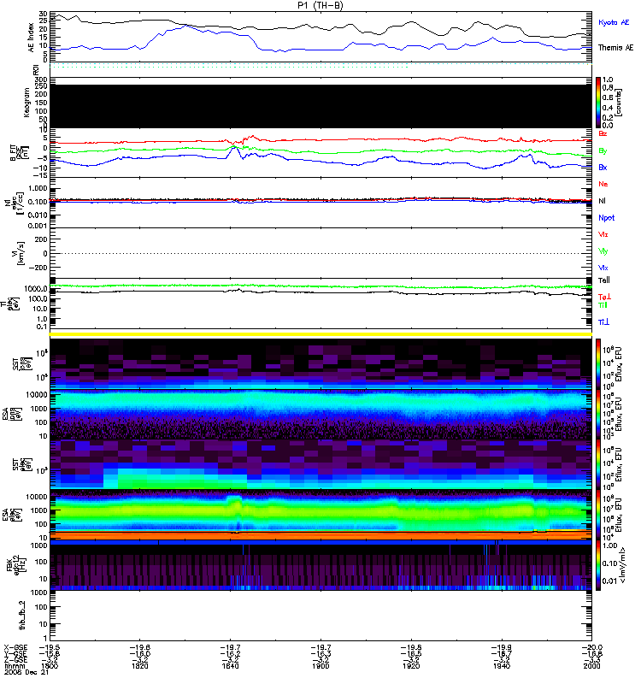Select the blue Kyoto AE legend label

tap(614, 22)
